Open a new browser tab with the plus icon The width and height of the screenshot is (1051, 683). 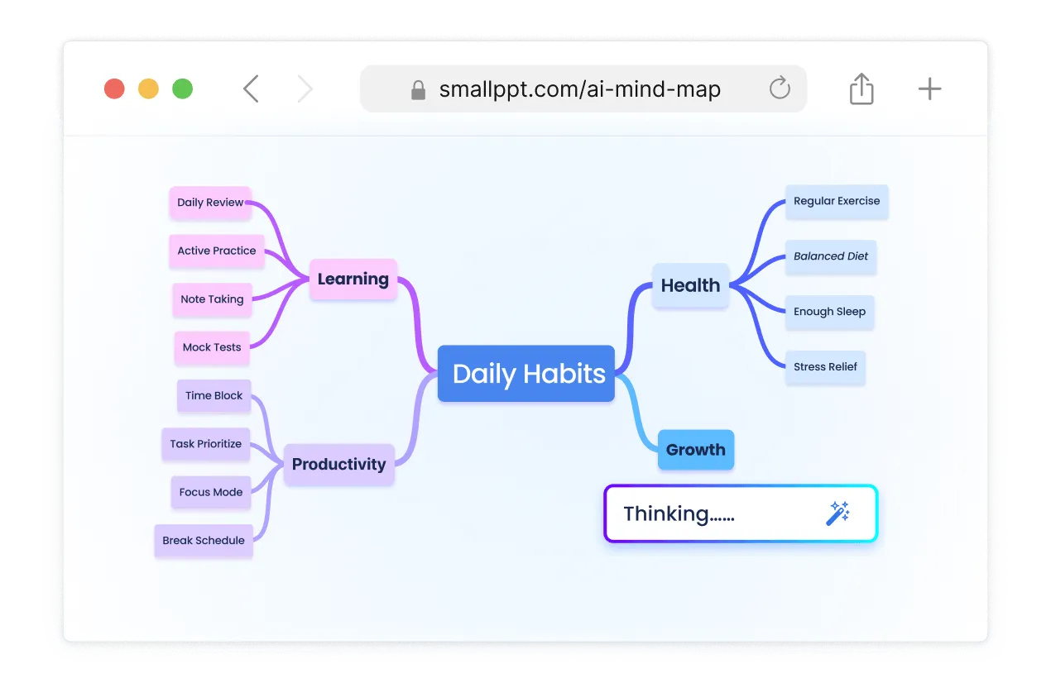click(929, 88)
